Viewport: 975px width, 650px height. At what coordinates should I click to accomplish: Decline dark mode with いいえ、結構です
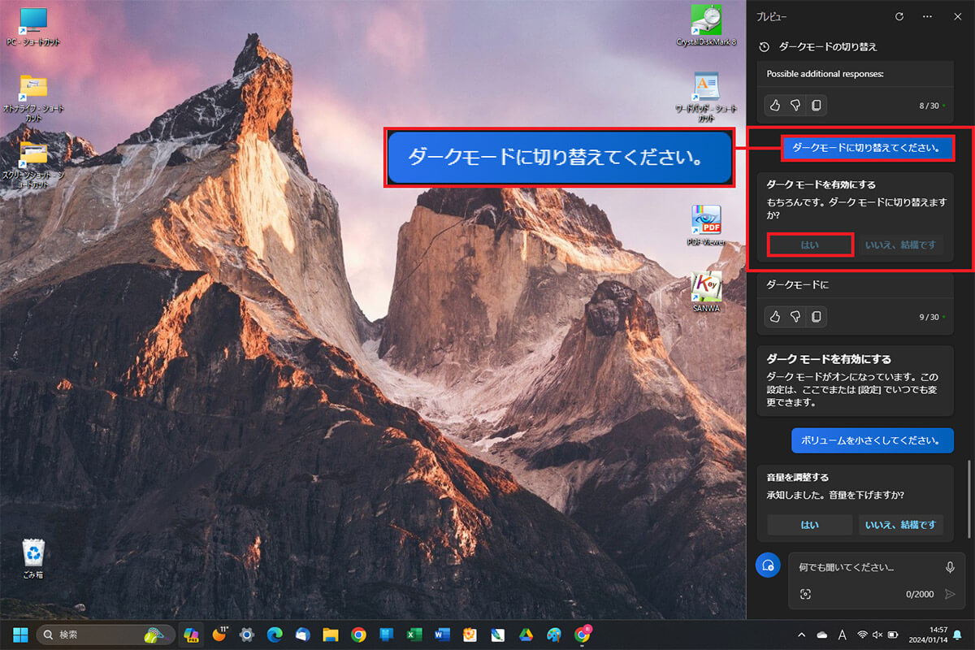click(900, 245)
